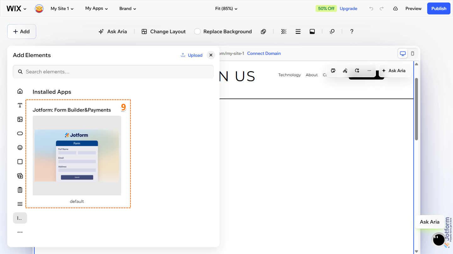Open Aria chat bubble icon

439,240
